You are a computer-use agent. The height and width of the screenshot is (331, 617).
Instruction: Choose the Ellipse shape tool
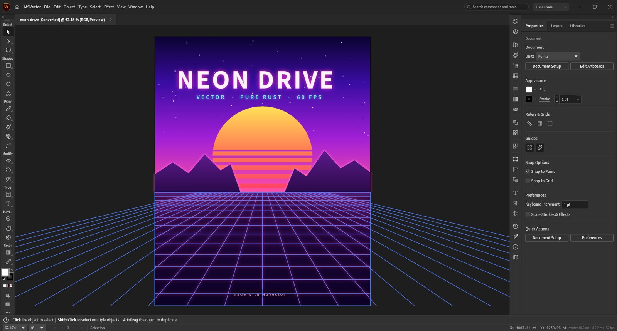pos(8,75)
